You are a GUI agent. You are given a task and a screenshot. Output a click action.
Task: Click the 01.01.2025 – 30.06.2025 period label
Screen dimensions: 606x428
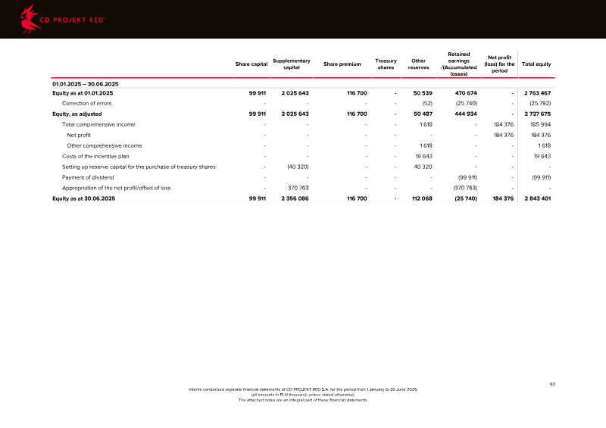[x=86, y=84]
